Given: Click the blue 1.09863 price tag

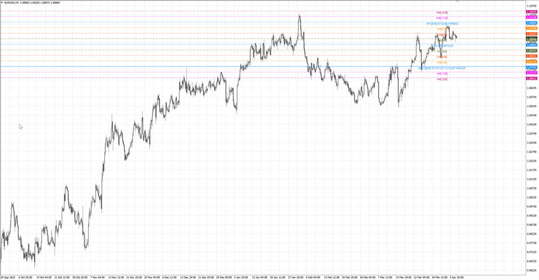Looking at the screenshot, I should pyautogui.click(x=532, y=23).
